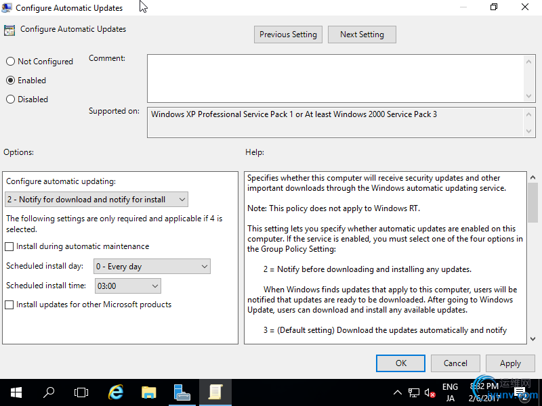Click the title bar window icon
Viewport: 542px width, 406px height.
tap(6, 7)
